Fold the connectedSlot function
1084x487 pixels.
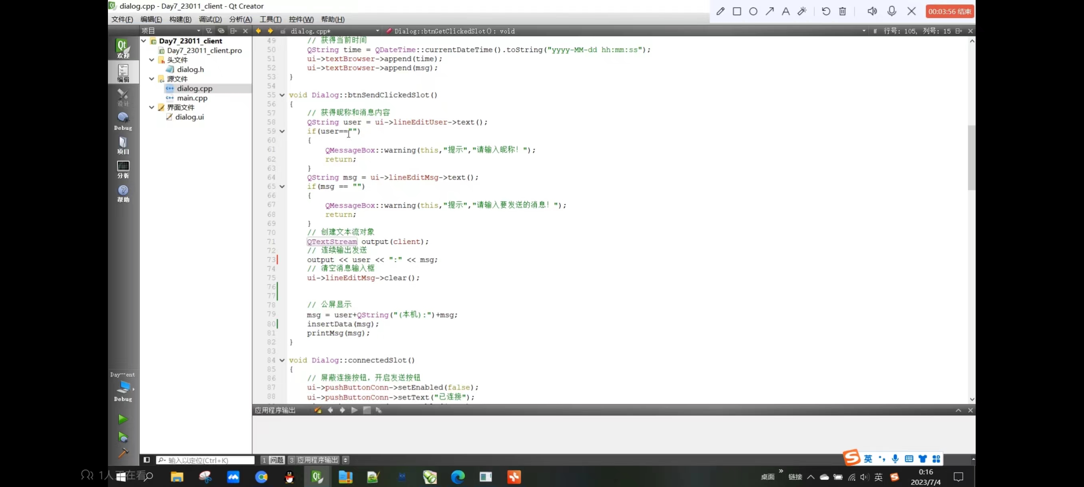[282, 360]
